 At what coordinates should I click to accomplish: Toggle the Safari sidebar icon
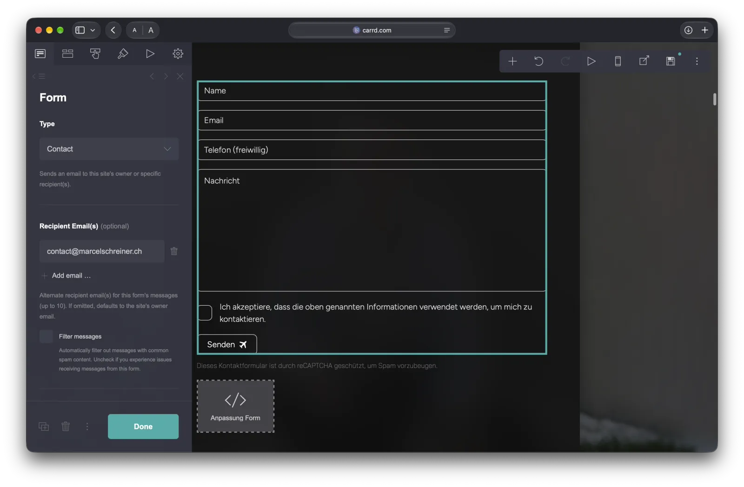click(x=80, y=30)
